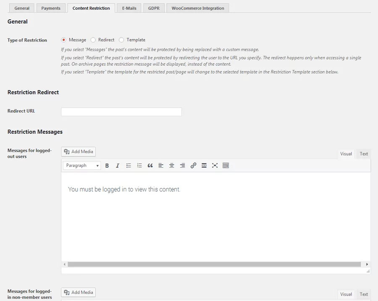Click Add Media for logged-in non-member users

click(79, 292)
